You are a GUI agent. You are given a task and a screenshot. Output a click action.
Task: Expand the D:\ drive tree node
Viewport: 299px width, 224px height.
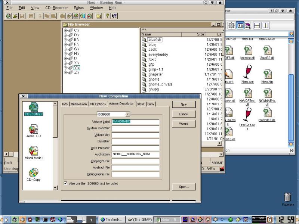coord(65,35)
